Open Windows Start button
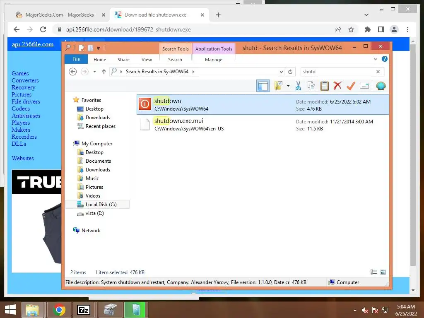 [10, 310]
